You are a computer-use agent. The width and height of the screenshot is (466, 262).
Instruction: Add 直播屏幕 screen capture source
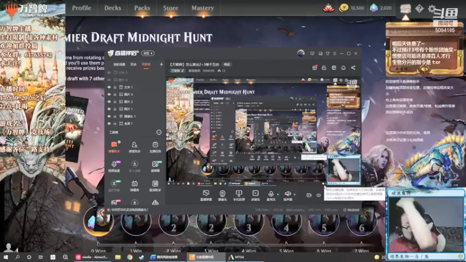click(206, 196)
